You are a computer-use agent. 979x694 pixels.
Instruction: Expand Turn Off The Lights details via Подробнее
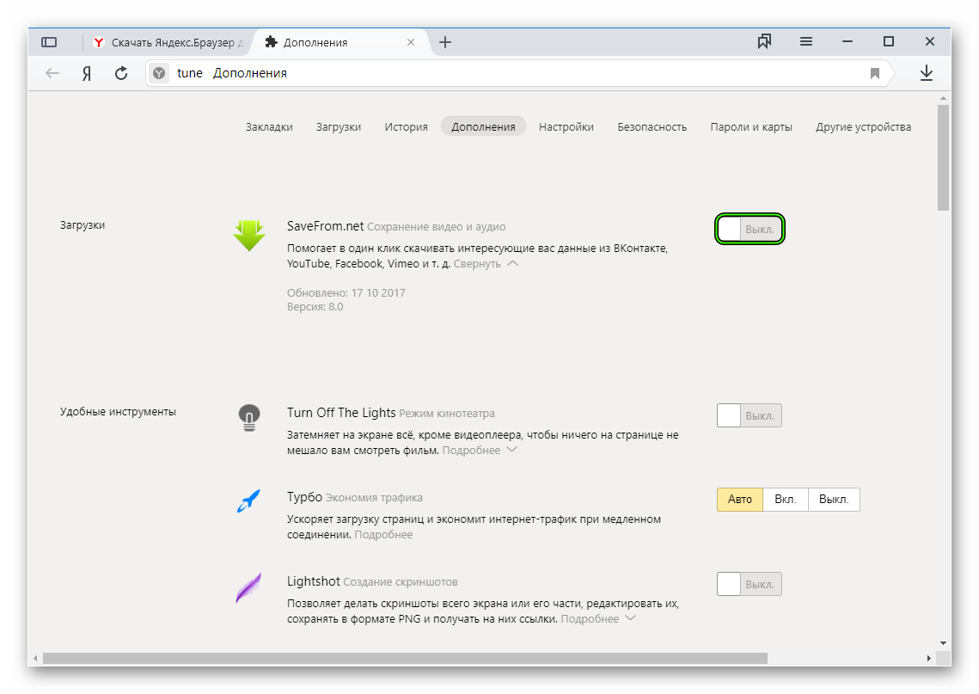[479, 451]
